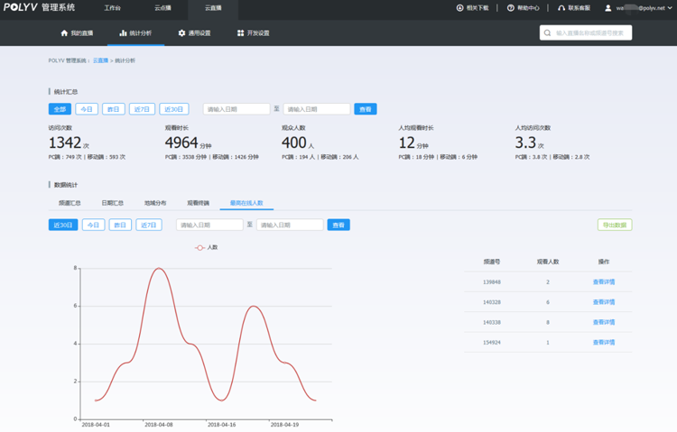Image resolution: width=677 pixels, height=432 pixels.
Task: Select 近7日 filter in the 数据统计 section
Action: [148, 225]
